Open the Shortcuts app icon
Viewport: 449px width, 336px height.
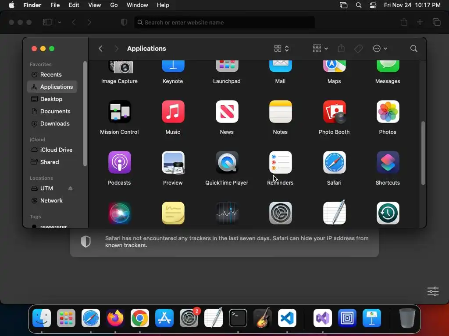click(x=388, y=162)
